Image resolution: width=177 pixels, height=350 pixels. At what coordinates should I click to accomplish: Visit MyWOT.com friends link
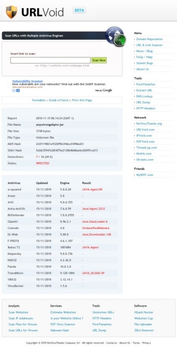click(x=145, y=175)
